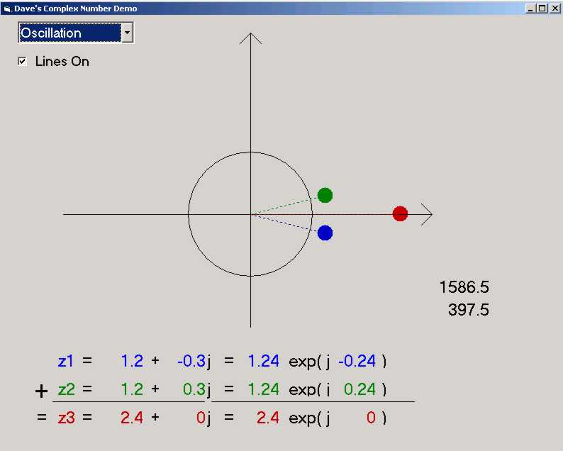The height and width of the screenshot is (451, 563).
Task: Click the red z3 sum point
Action: point(400,213)
